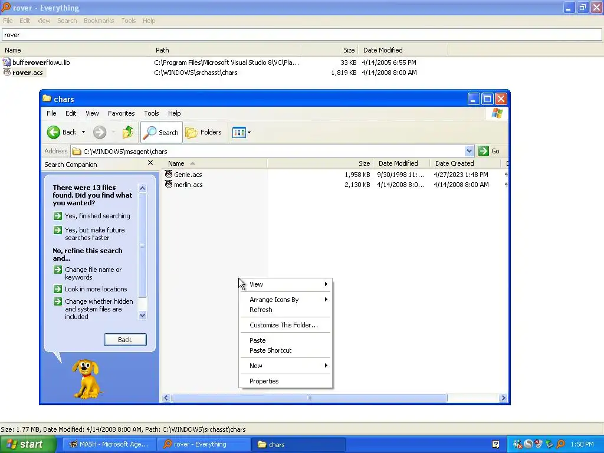This screenshot has width=604, height=453.
Task: Click the Back arrow icon in chars toolbar
Action: coord(54,132)
